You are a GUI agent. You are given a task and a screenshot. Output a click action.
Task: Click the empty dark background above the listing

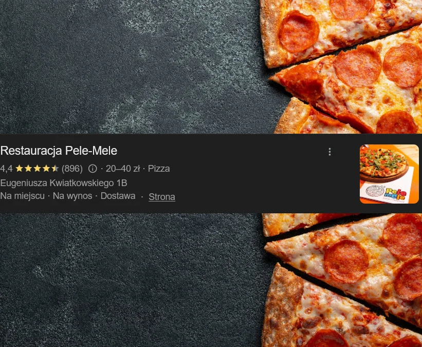(129, 67)
